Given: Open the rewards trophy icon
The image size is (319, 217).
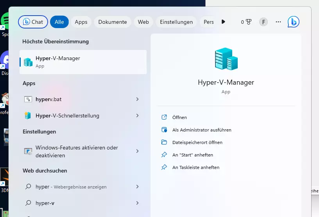Looking at the screenshot, I should tap(248, 22).
